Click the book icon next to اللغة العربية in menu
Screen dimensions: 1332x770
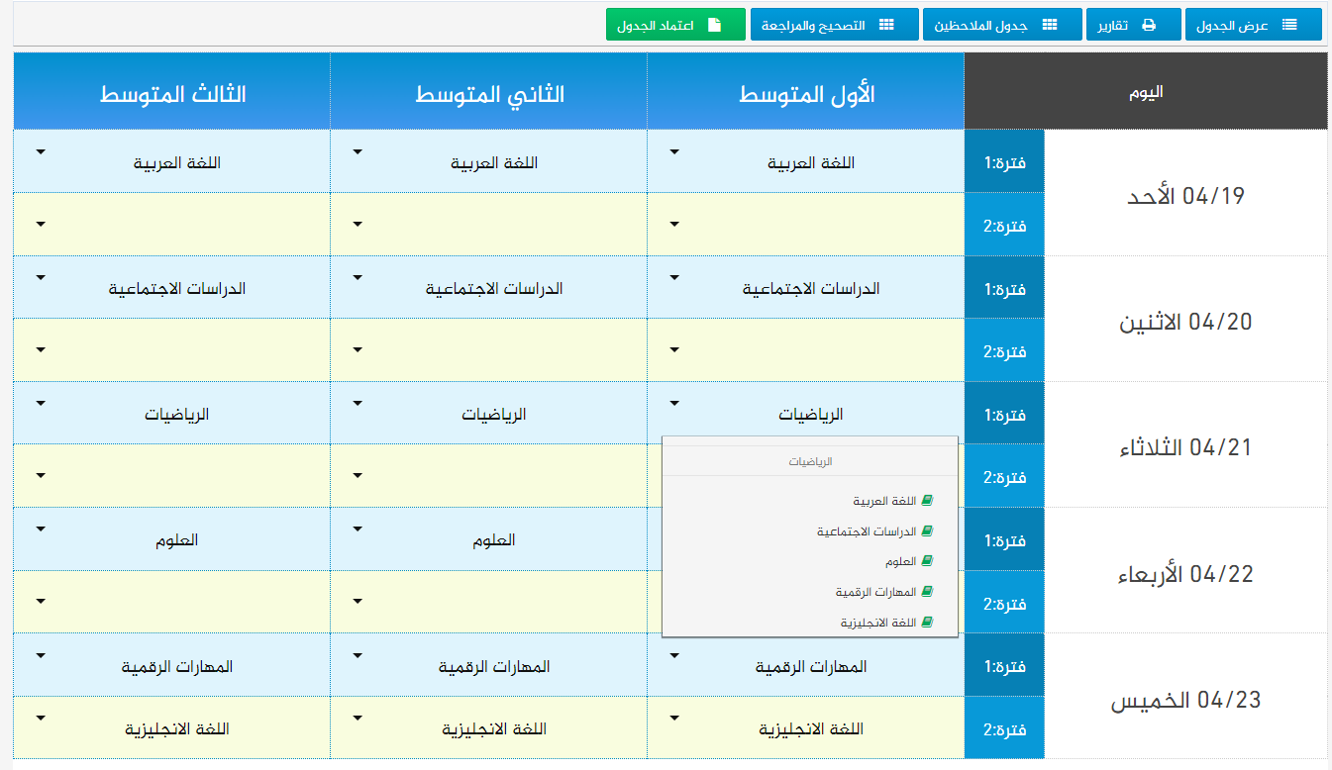[927, 502]
